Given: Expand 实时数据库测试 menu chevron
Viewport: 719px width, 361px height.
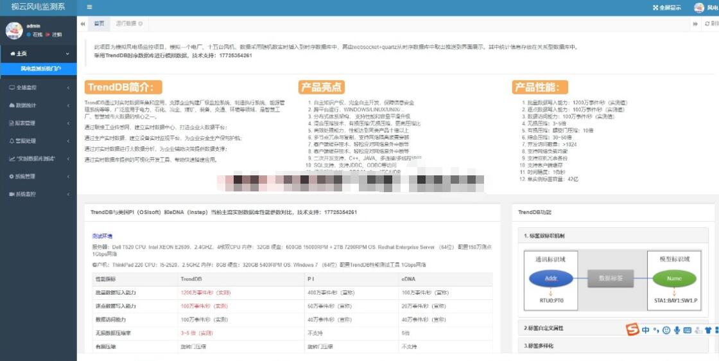Looking at the screenshot, I should (68, 159).
